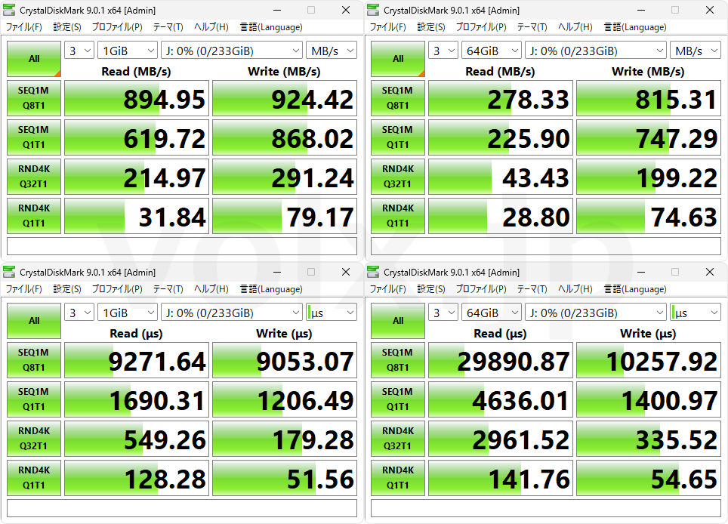Screen dimensions: 728x524
Task: Click the comment field in the top-left window
Action: (x=182, y=246)
